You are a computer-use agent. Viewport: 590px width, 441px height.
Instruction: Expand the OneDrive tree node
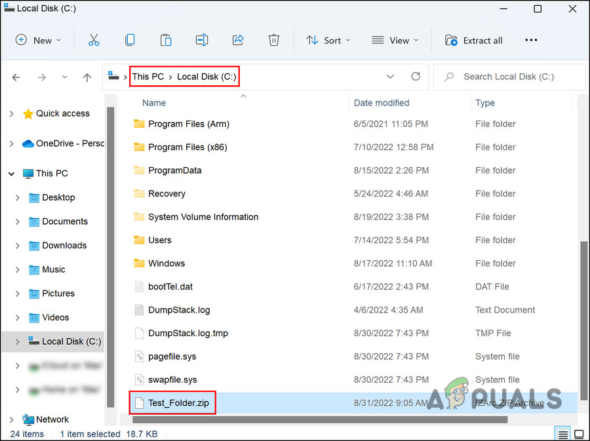point(12,144)
